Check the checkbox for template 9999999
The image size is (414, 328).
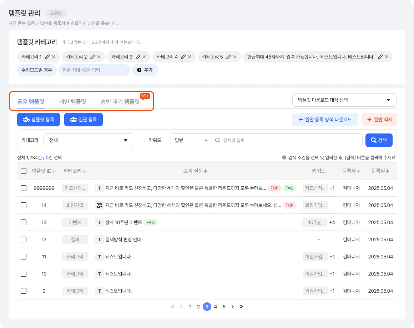[x=24, y=188]
